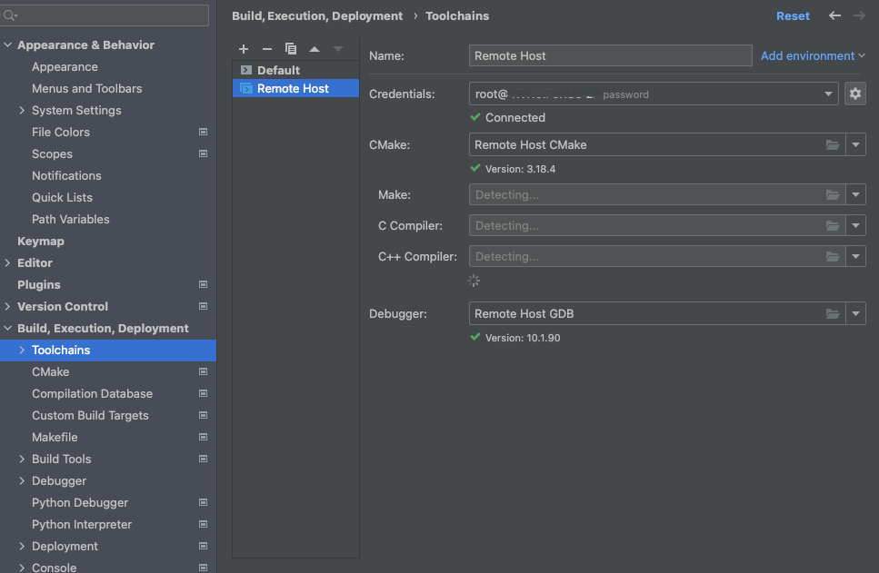This screenshot has width=879, height=573.
Task: Click the add toolchain plus icon
Action: click(244, 49)
